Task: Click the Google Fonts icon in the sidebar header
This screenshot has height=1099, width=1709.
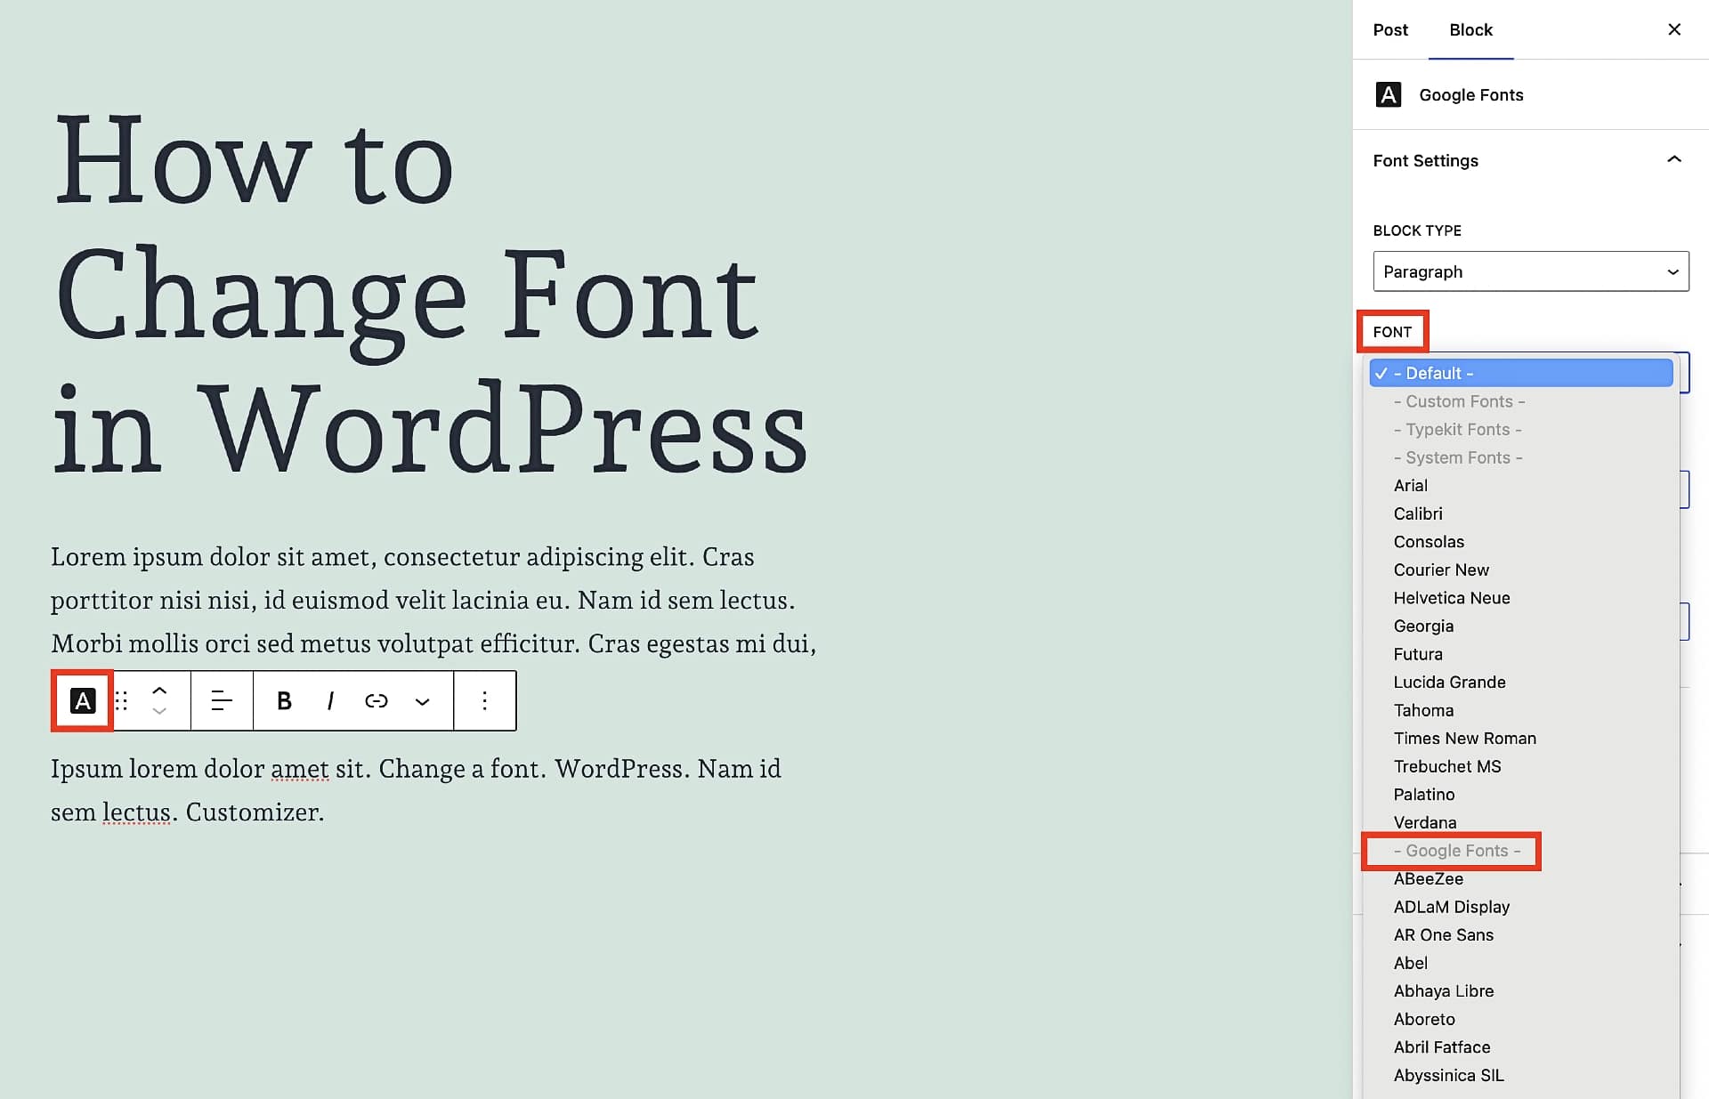Action: tap(1388, 94)
